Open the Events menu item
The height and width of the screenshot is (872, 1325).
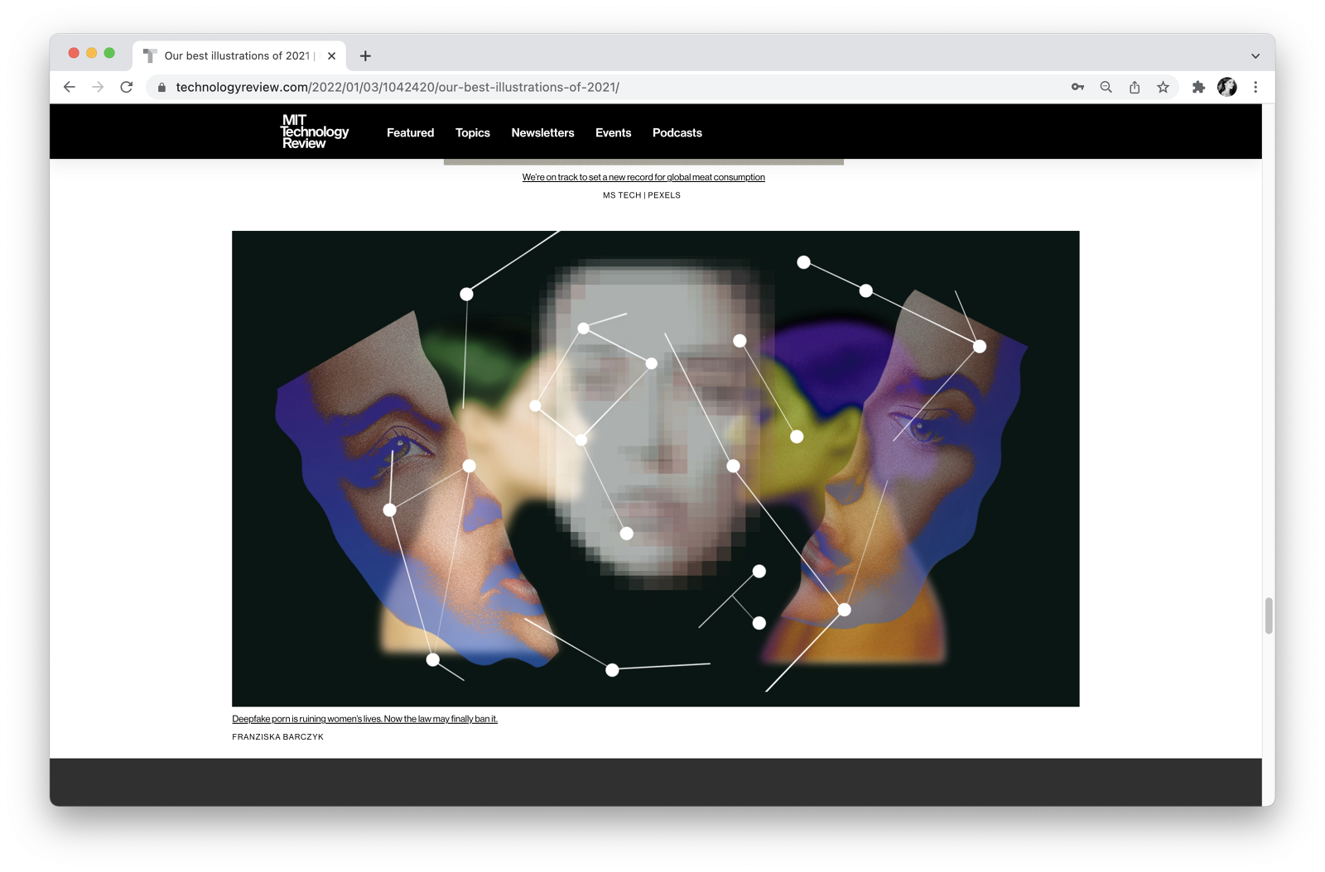click(x=613, y=132)
